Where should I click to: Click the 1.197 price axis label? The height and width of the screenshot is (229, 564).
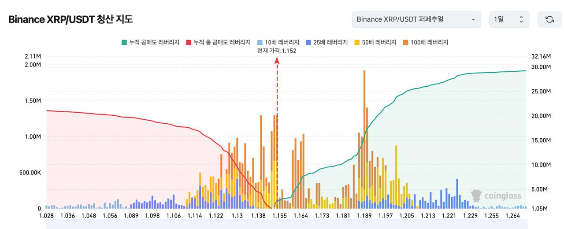(x=386, y=216)
